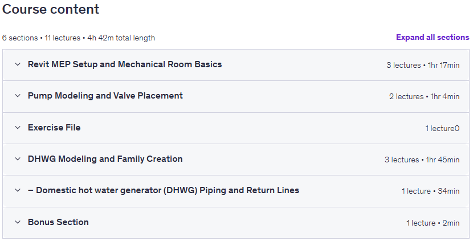Select the Bonus Section title

coord(58,222)
